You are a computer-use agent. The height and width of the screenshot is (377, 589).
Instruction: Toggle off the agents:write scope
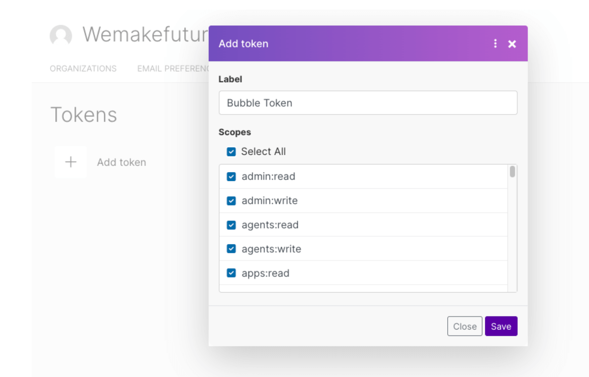pos(231,249)
